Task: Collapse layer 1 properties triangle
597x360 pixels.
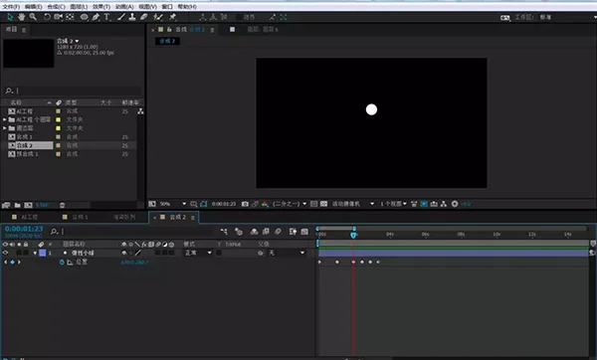Action: pos(35,253)
